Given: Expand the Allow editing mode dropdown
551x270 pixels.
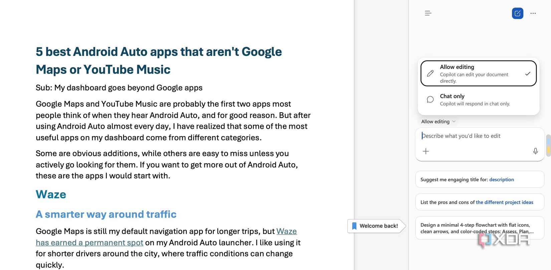Looking at the screenshot, I should point(438,122).
